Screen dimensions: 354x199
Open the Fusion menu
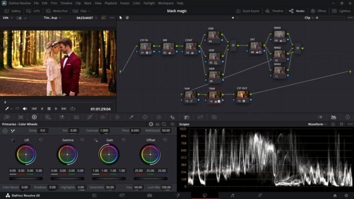point(124,3)
